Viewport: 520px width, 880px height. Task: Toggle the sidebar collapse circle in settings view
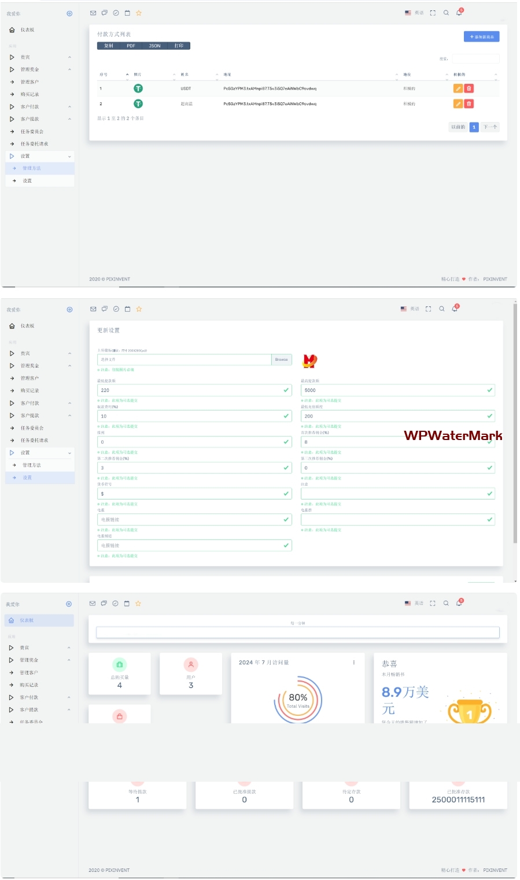(69, 310)
